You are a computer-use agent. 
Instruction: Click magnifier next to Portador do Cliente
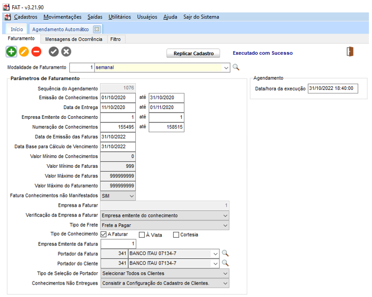click(x=225, y=263)
